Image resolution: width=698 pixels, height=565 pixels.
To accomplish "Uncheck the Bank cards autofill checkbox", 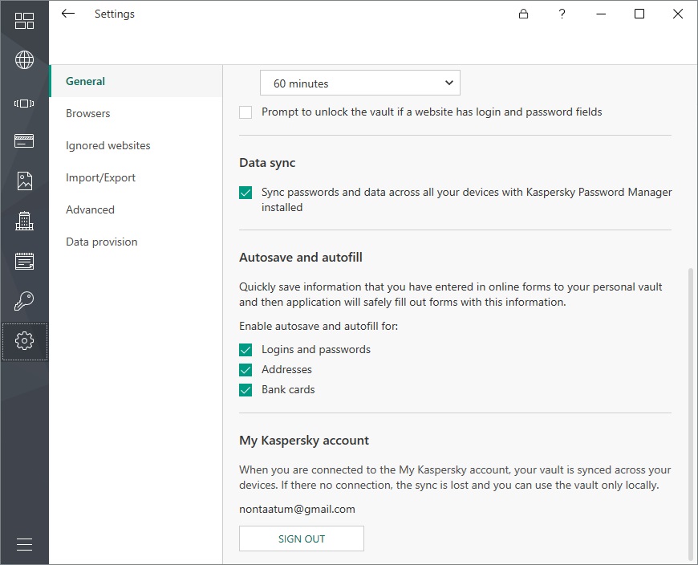I will 246,390.
